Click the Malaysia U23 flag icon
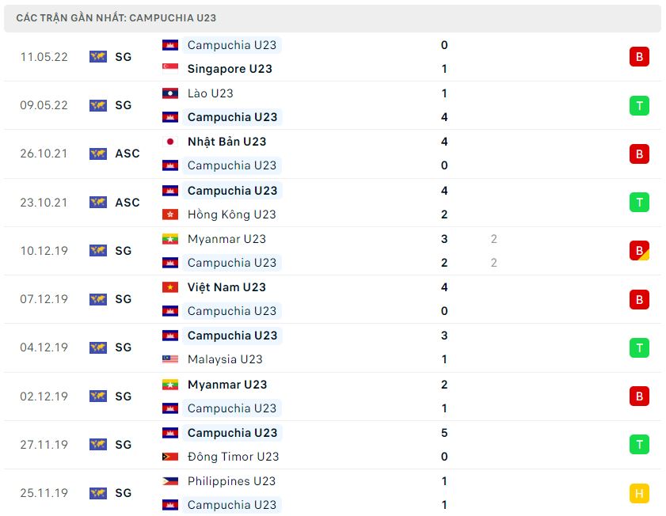Image resolution: width=666 pixels, height=516 pixels. point(169,359)
